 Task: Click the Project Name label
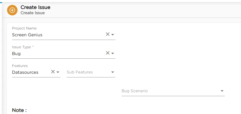point(24,28)
